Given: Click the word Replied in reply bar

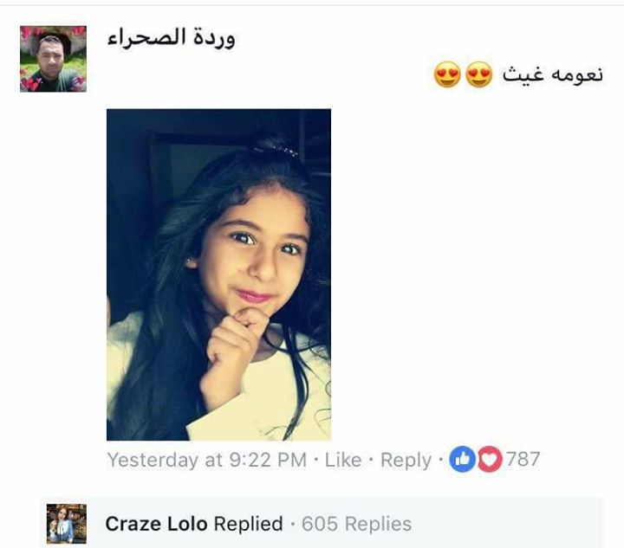Looking at the screenshot, I should pyautogui.click(x=249, y=524).
